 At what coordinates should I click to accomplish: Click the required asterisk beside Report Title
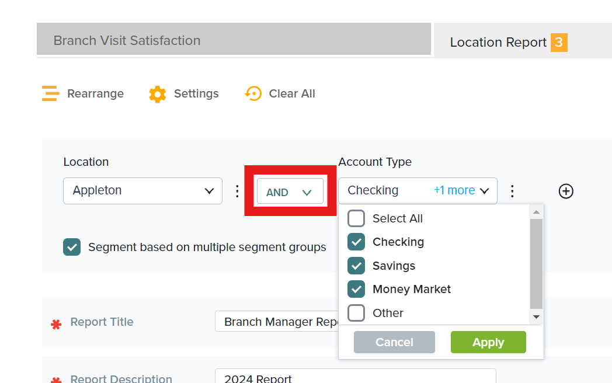(x=57, y=323)
